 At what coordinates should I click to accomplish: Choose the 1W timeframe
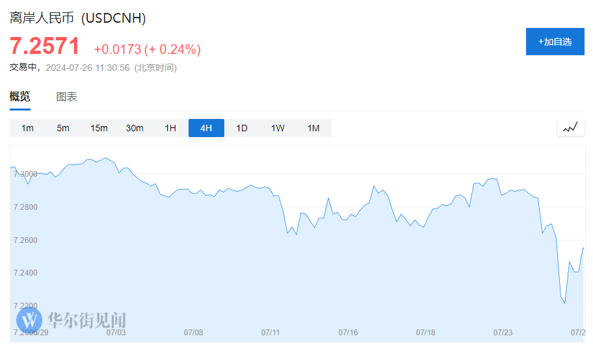coord(278,128)
